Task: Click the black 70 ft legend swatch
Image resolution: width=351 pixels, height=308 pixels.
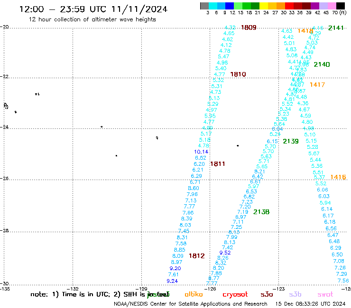Action: click(x=340, y=6)
